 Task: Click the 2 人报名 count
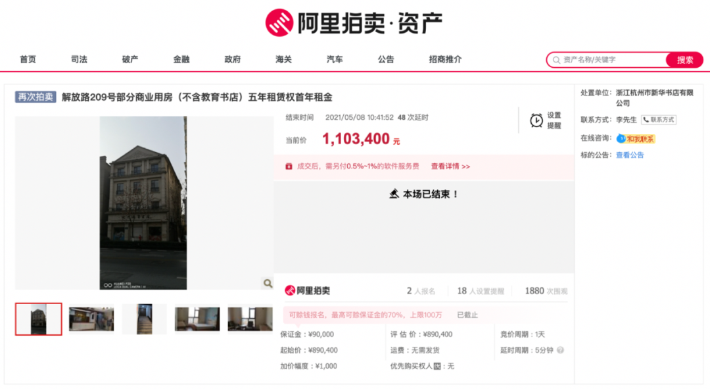click(421, 291)
